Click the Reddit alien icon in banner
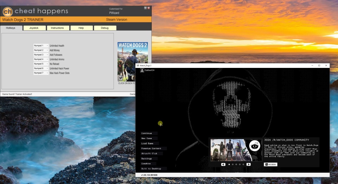This screenshot has width=338, height=184. [x=255, y=146]
